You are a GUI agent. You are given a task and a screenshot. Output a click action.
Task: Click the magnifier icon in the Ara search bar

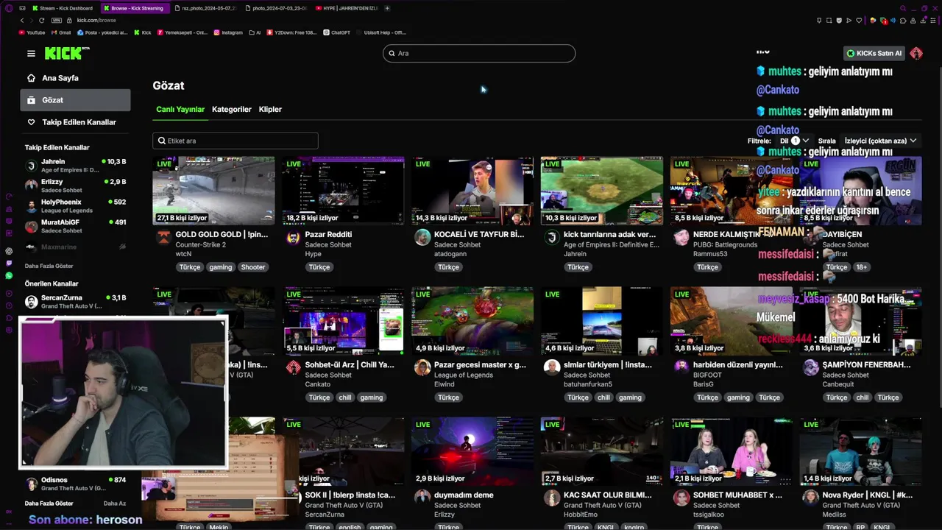pos(392,53)
